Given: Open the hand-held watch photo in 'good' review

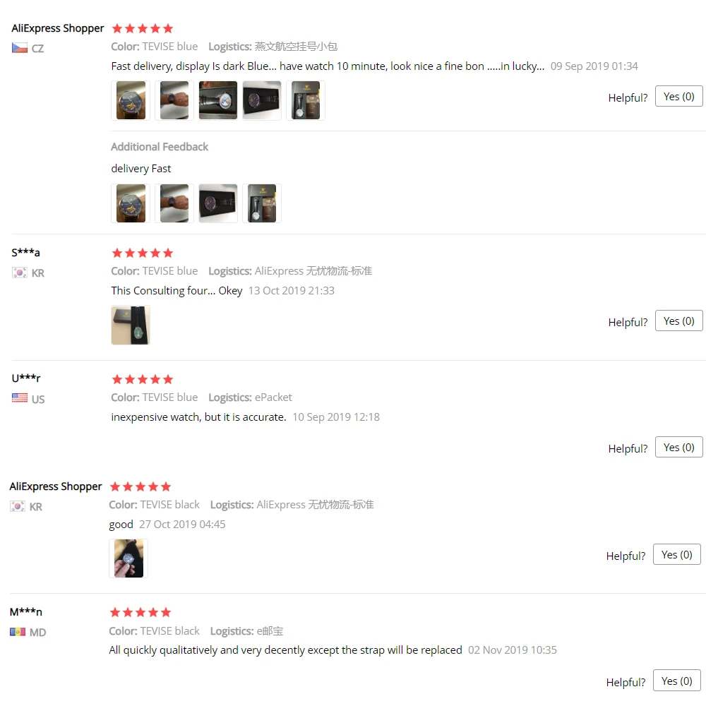Looking at the screenshot, I should click(128, 558).
